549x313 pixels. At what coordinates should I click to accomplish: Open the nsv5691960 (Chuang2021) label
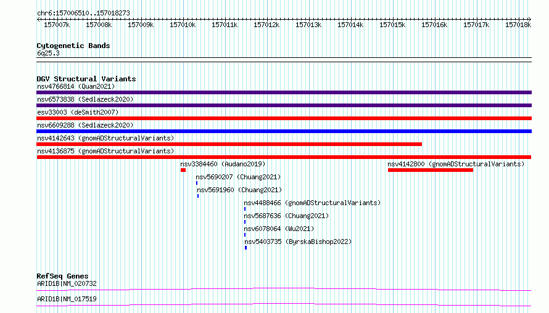239,190
